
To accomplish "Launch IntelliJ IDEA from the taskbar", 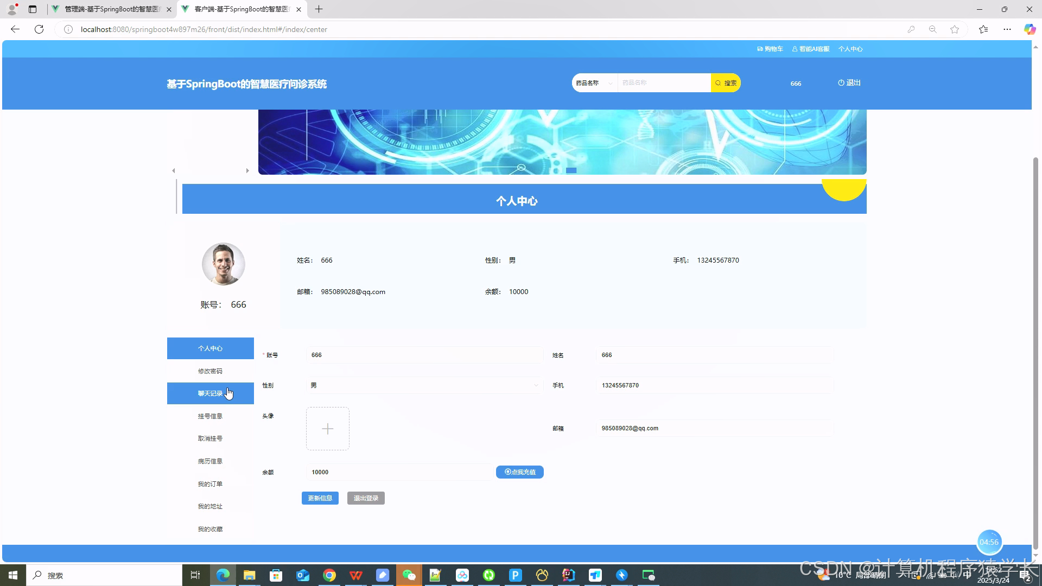I will [568, 575].
